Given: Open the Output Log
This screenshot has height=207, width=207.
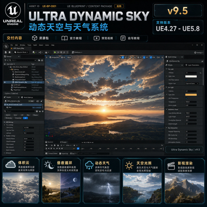Looking at the screenshot, I should pyautogui.click(x=64, y=153).
